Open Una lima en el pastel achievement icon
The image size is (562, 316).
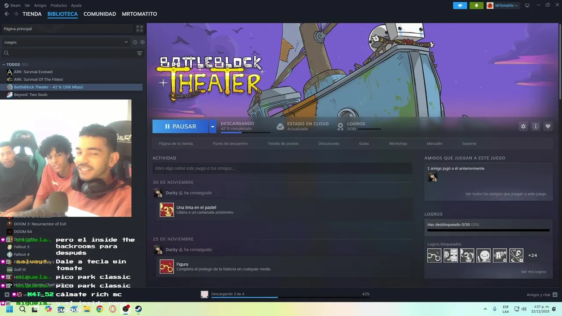click(167, 210)
